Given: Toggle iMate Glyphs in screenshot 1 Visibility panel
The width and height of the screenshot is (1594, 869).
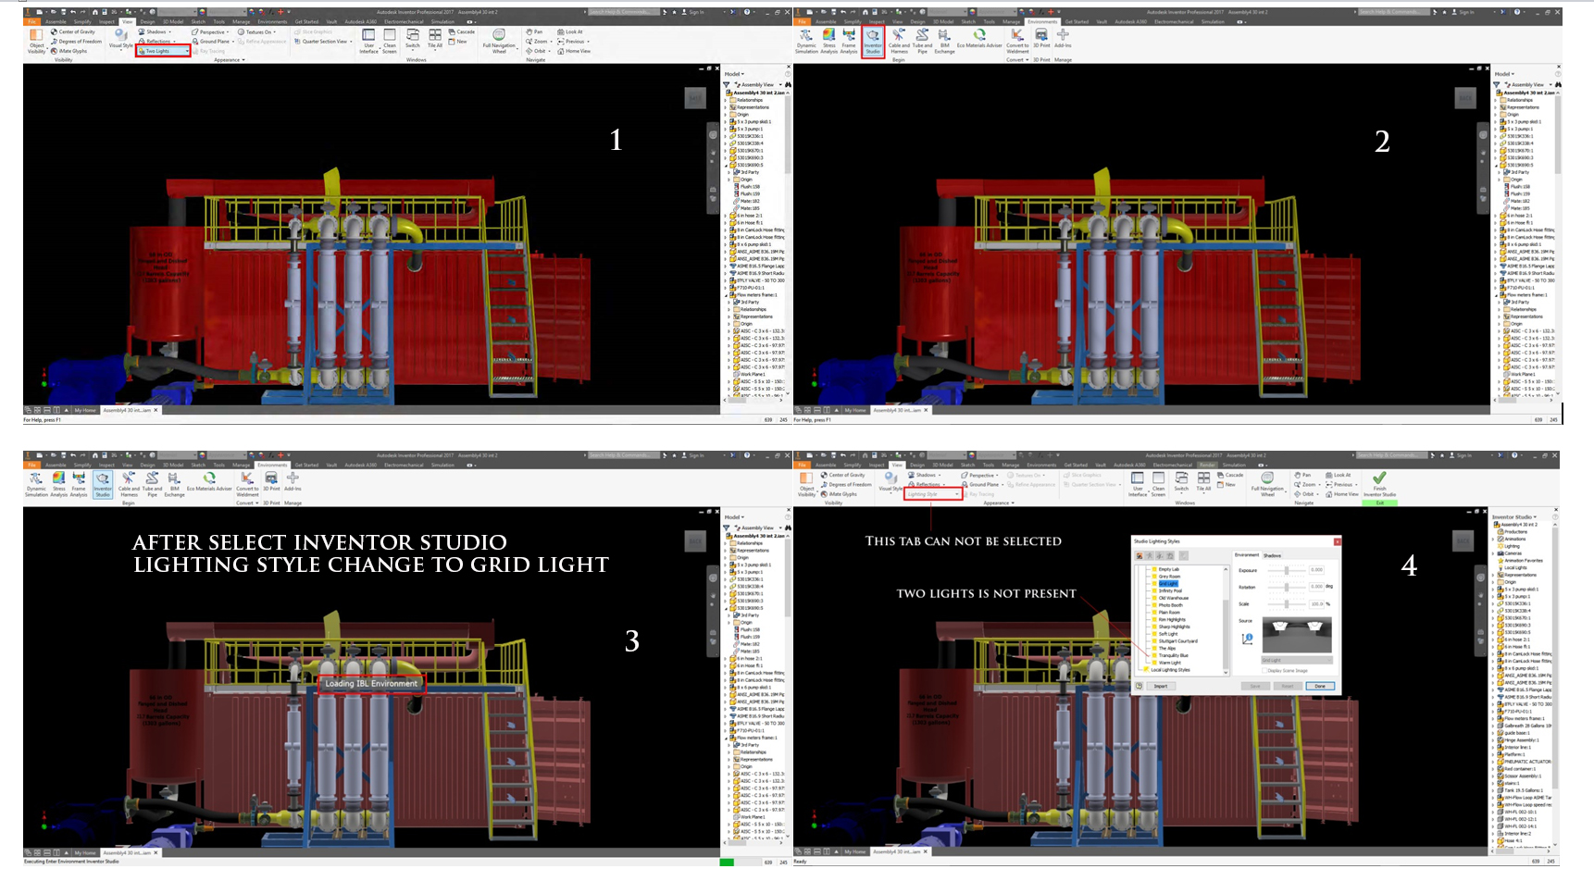Looking at the screenshot, I should (x=69, y=51).
